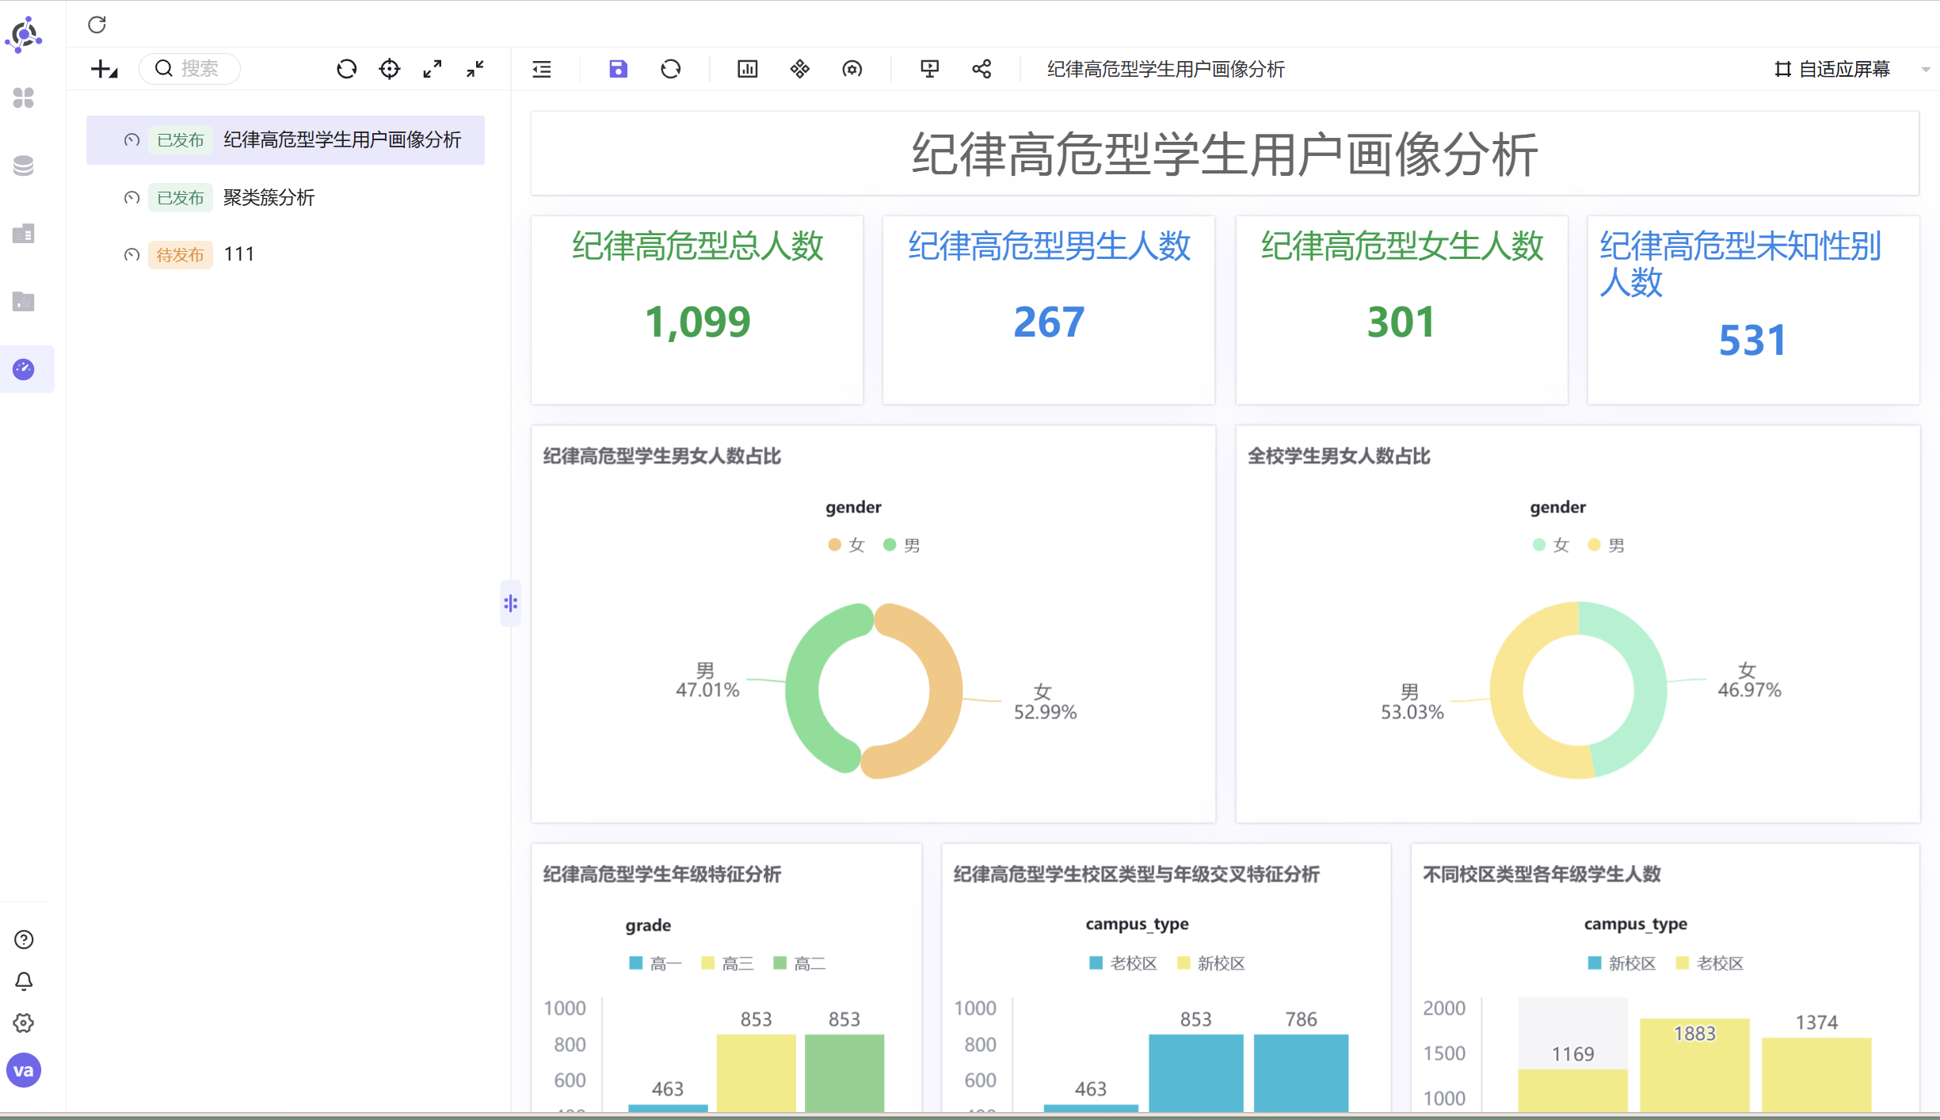The image size is (1940, 1120).
Task: Toggle 高一 legend in grade chart
Action: tap(655, 963)
